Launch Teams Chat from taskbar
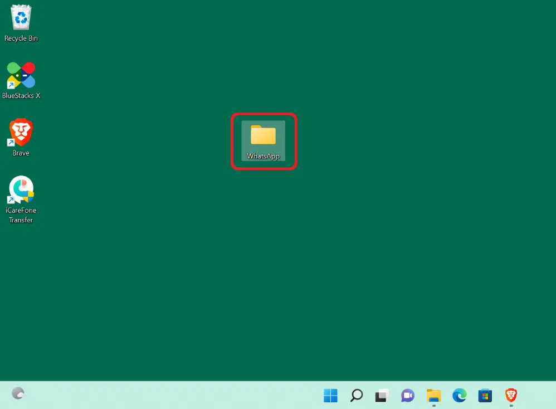The width and height of the screenshot is (556, 409). click(x=408, y=396)
